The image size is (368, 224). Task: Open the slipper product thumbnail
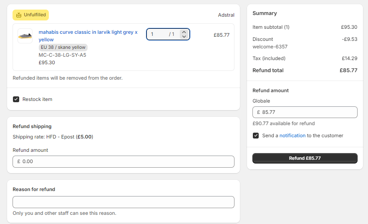coord(25,36)
